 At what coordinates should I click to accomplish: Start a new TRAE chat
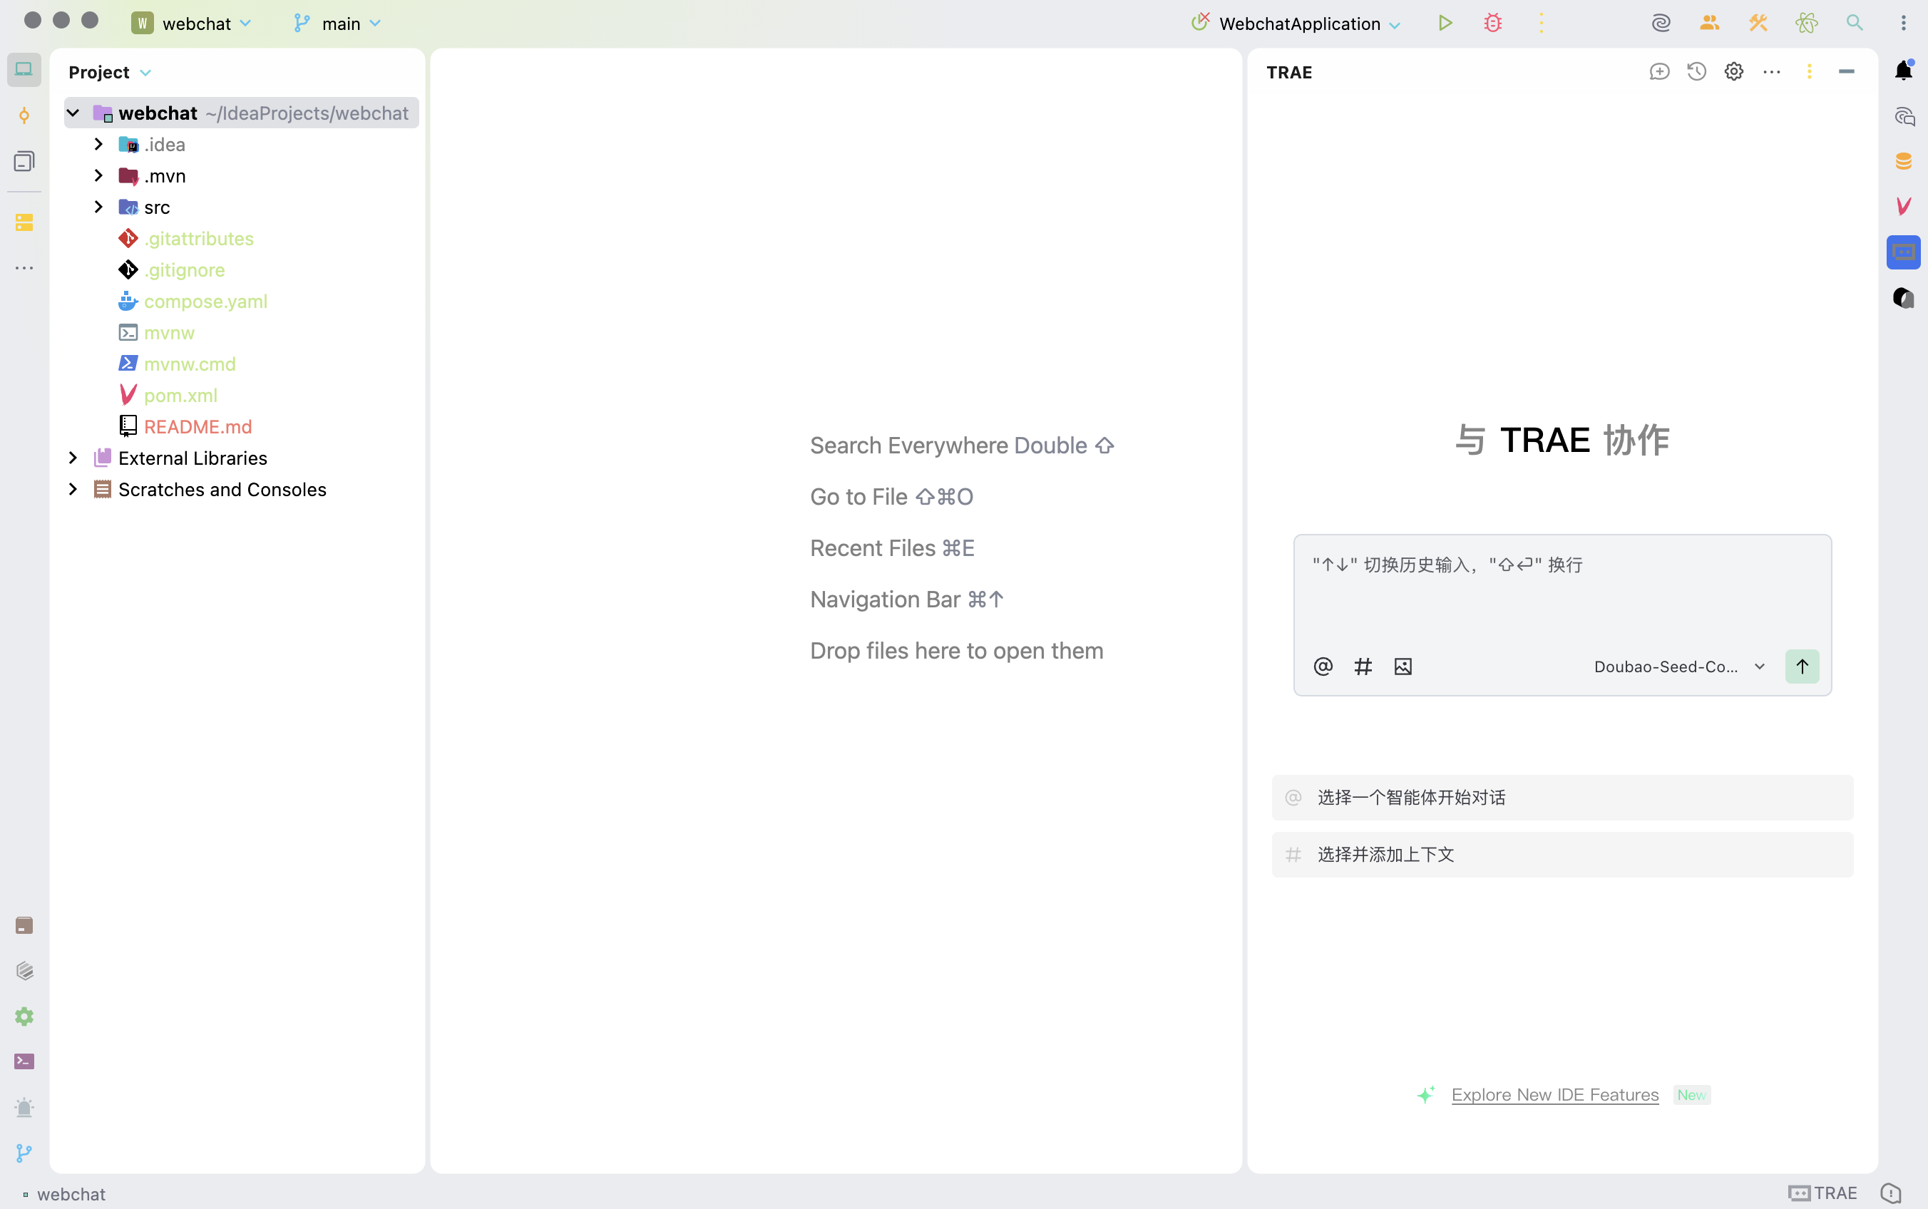coord(1659,72)
